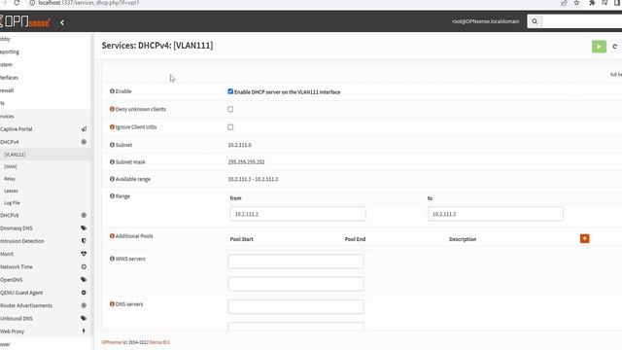Image resolution: width=622 pixels, height=350 pixels.
Task: Click the Deciso B.V. footer link
Action: pyautogui.click(x=159, y=342)
